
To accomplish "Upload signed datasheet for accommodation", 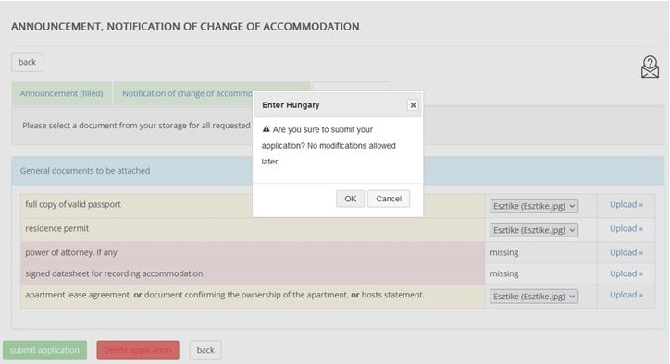I will [626, 273].
